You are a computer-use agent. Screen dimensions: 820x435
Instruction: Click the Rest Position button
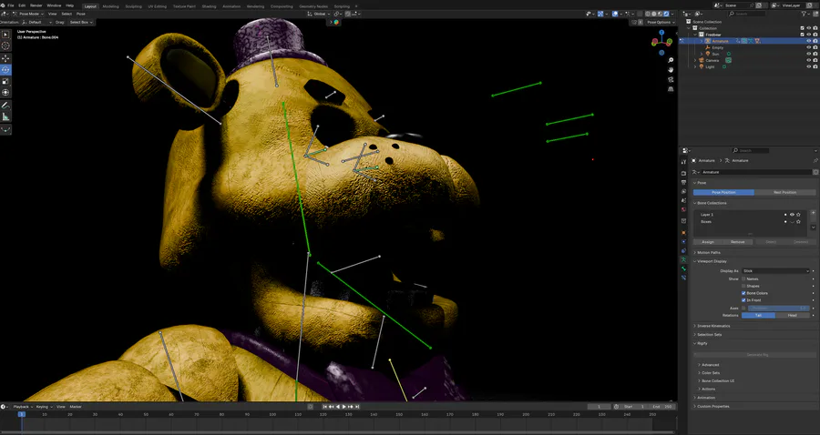coord(785,192)
